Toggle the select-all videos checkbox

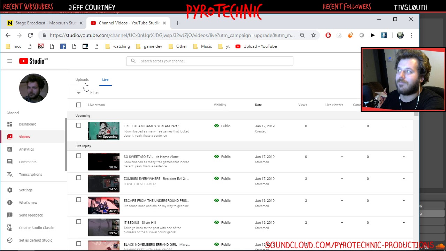click(79, 105)
